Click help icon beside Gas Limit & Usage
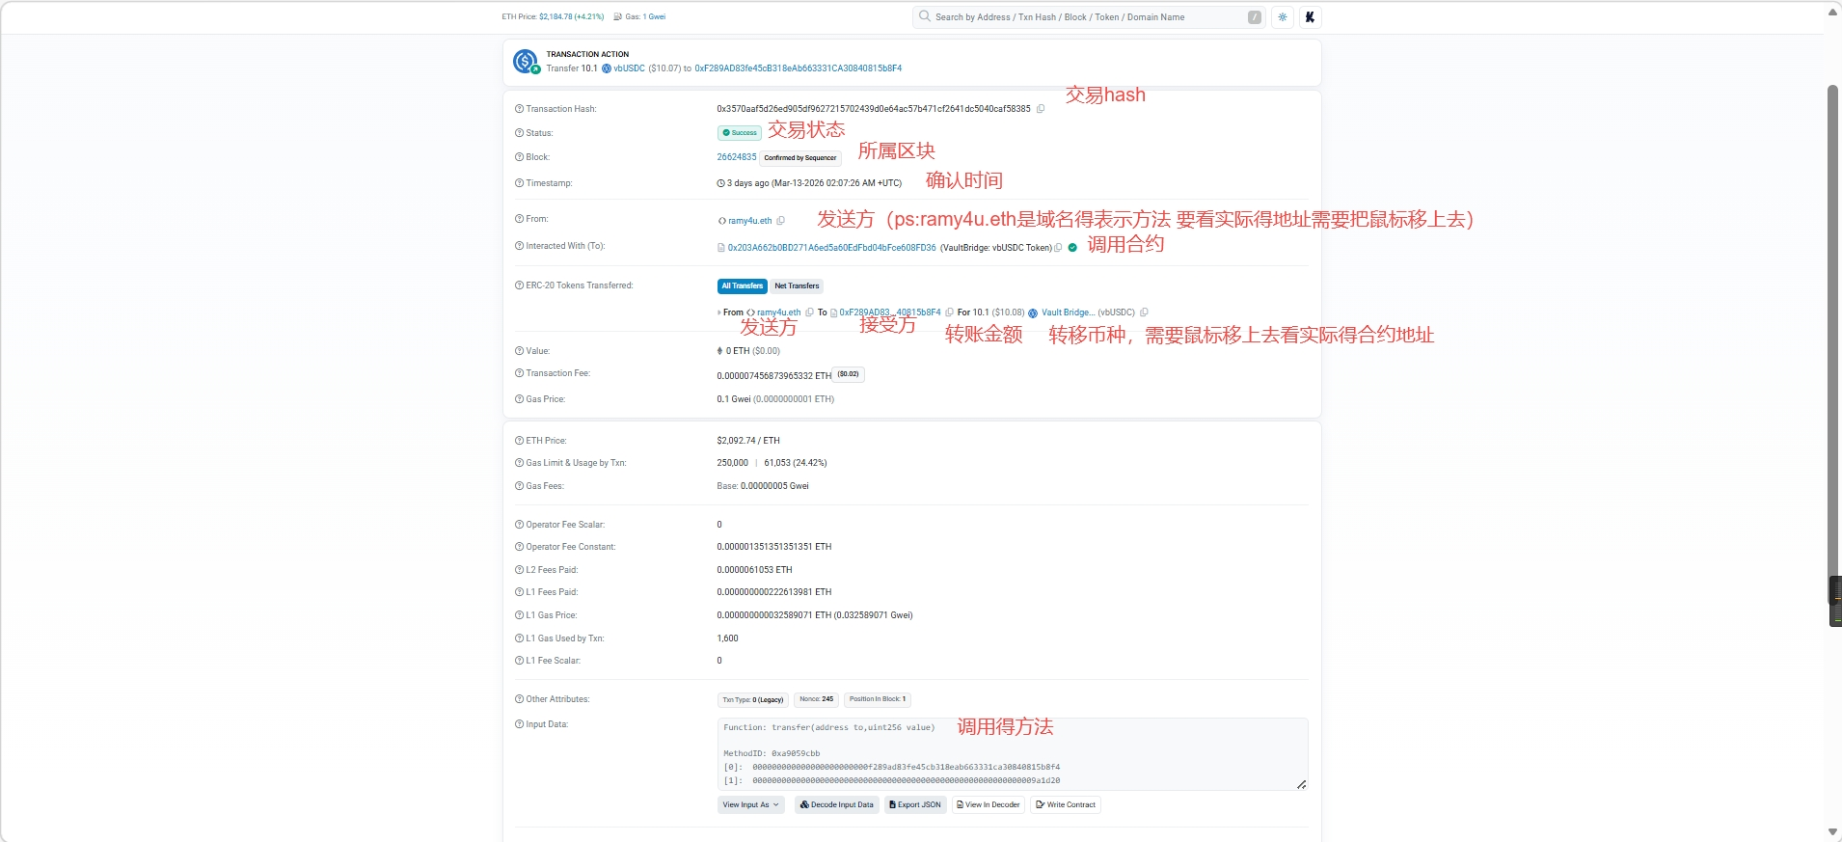Screen dimensions: 1842x842 point(520,463)
